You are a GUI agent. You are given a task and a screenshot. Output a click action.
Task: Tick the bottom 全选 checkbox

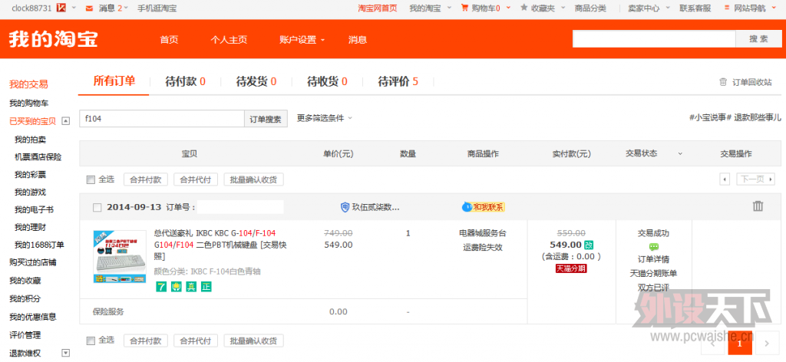point(91,341)
